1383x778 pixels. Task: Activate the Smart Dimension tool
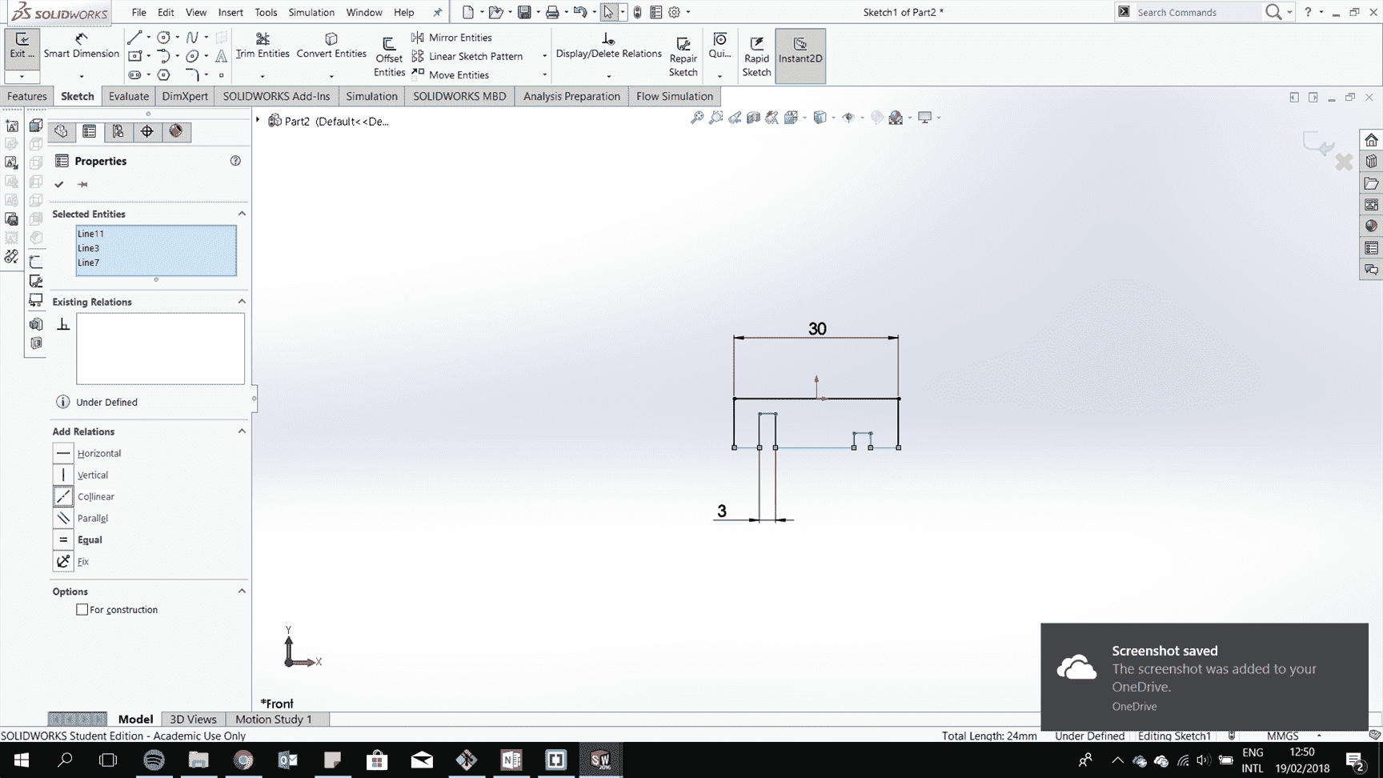click(81, 46)
